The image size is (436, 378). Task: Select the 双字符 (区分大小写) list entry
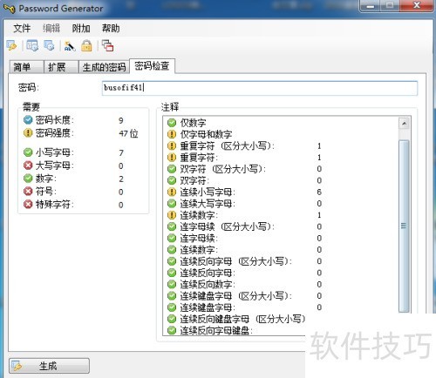222,169
